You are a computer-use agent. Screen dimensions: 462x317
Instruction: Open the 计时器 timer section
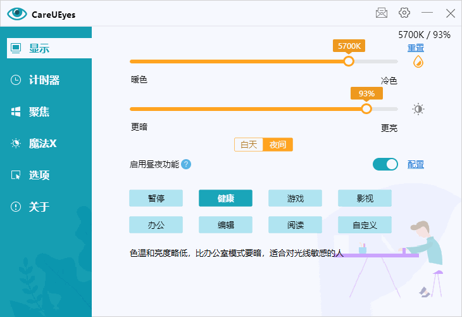[44, 80]
